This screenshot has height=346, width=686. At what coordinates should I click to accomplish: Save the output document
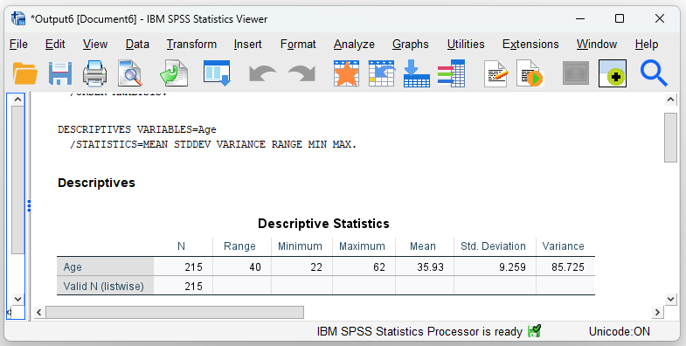[60, 73]
